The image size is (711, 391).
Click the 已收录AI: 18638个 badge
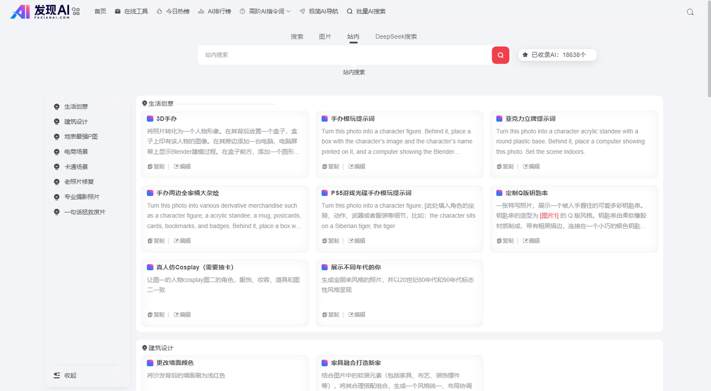[x=557, y=55]
